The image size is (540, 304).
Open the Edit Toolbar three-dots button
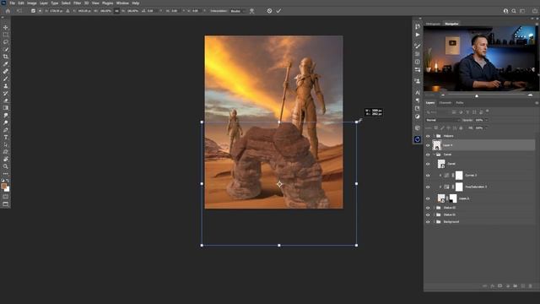click(6, 174)
